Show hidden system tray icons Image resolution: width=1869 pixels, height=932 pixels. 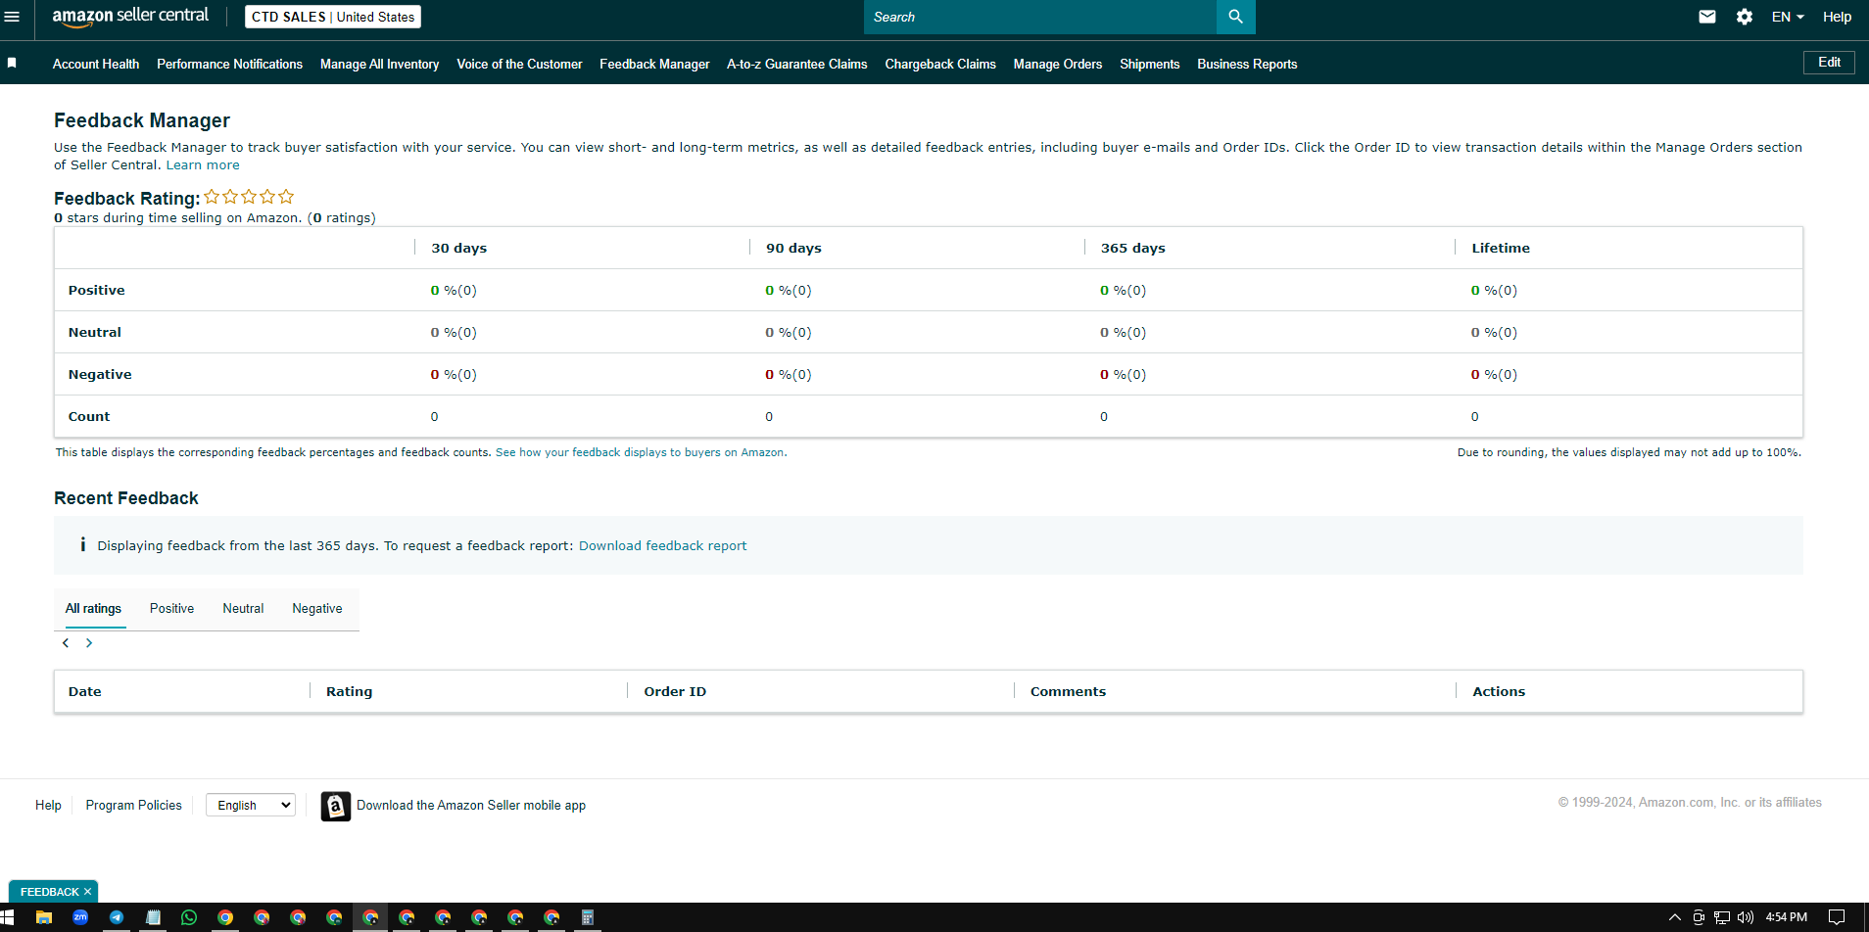[1675, 917]
